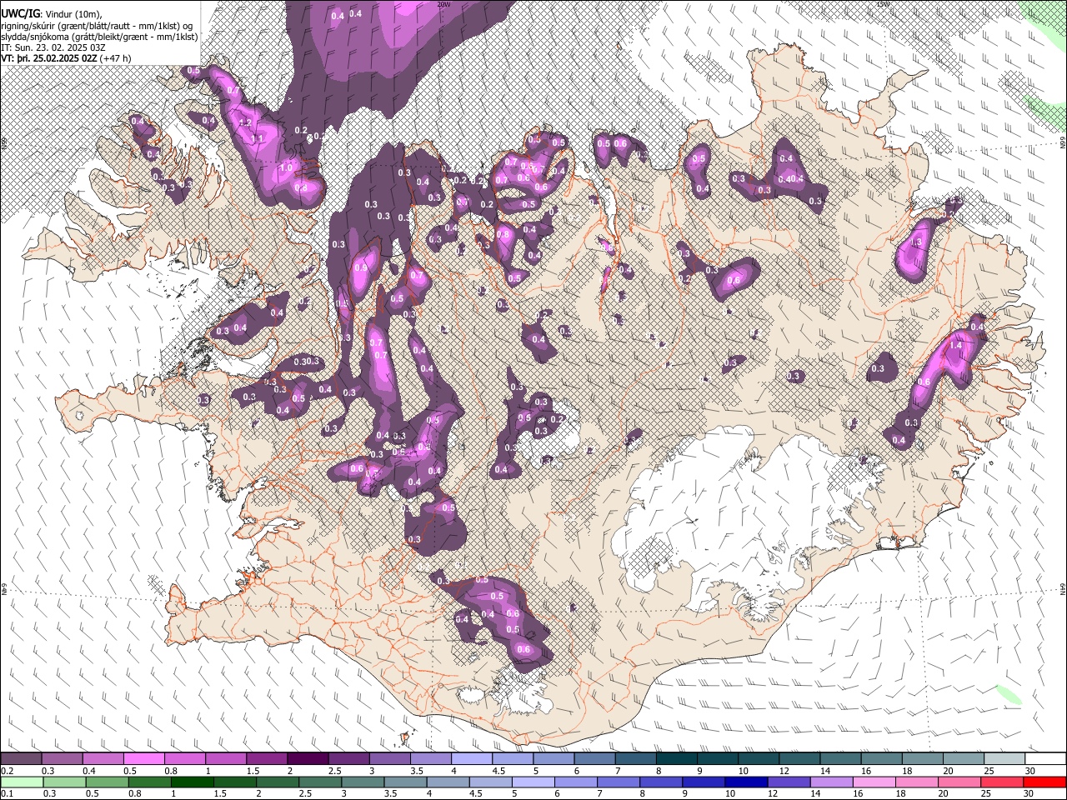Viewport: 1067px width, 800px height.
Task: Click bottom legend swatch between 0.5 and 0.8
Action: coord(108,782)
